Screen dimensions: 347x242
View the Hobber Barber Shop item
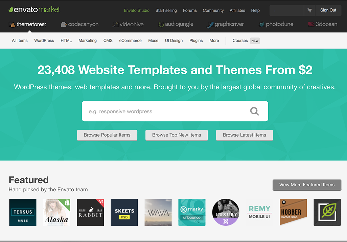click(x=294, y=212)
